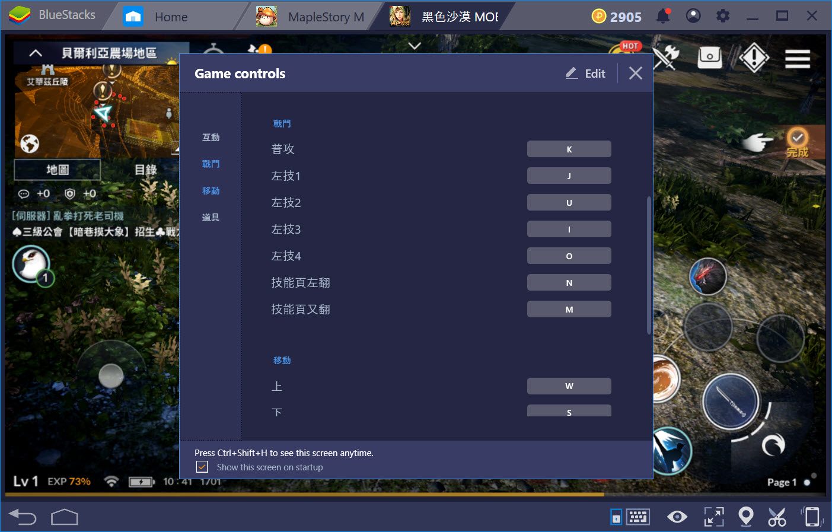Click the M key binding for 技能頁又翻
The image size is (832, 532).
click(x=569, y=310)
